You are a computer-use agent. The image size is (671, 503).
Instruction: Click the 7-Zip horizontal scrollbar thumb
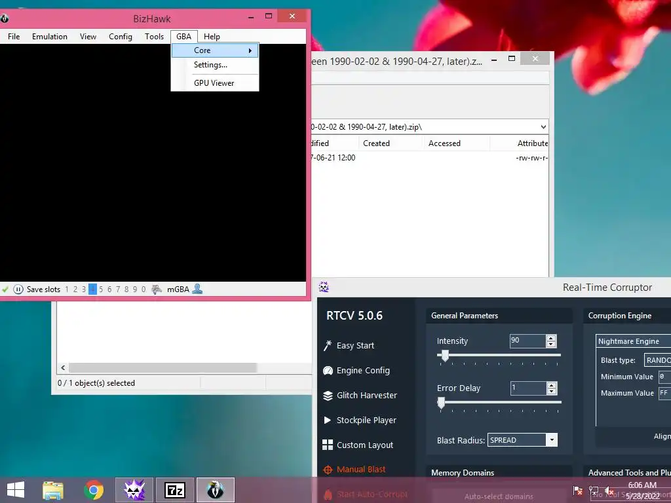[163, 368]
